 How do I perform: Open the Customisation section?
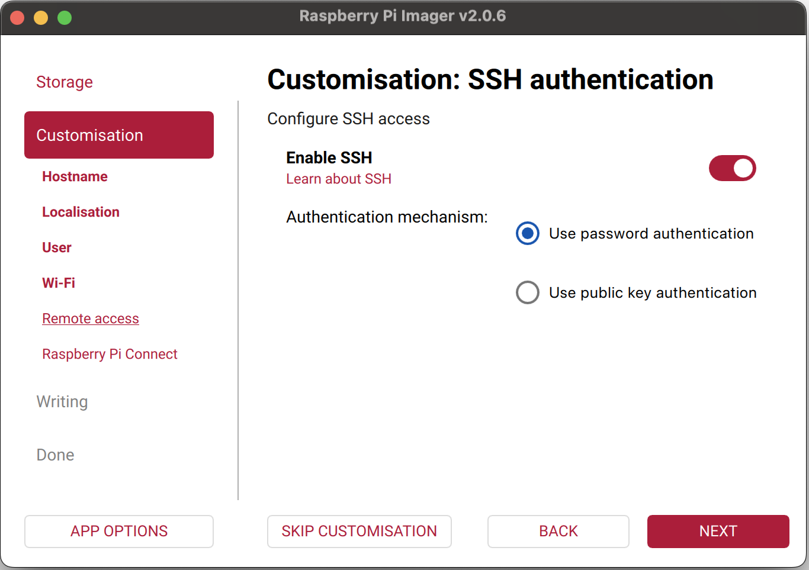(x=119, y=135)
